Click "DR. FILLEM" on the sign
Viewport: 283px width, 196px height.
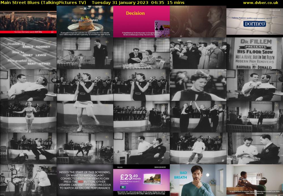pyautogui.click(x=256, y=42)
